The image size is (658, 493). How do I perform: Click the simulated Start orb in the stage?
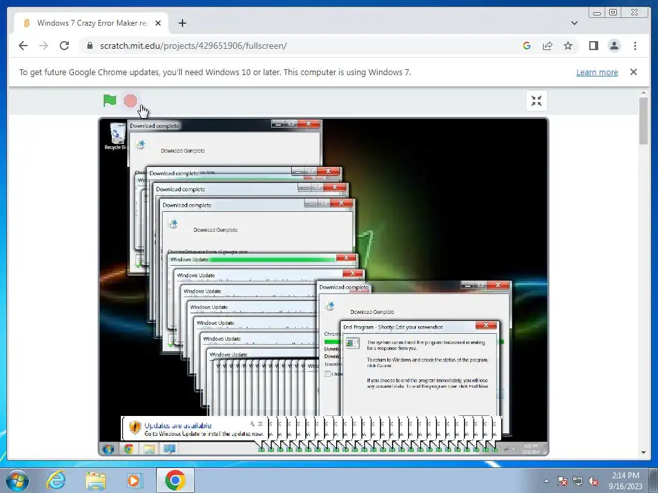(x=108, y=449)
